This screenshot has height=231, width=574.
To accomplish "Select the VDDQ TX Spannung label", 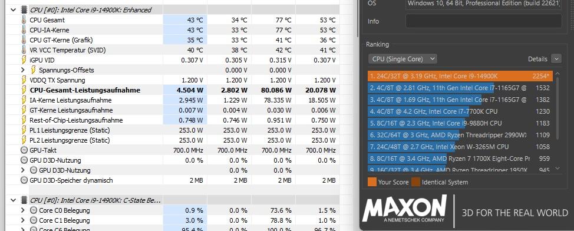I will (58, 80).
